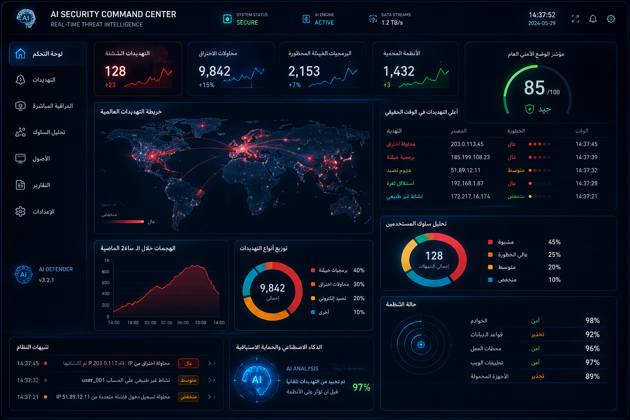Click the 2,153 blocked malware count
This screenshot has height=420, width=630.
point(304,71)
